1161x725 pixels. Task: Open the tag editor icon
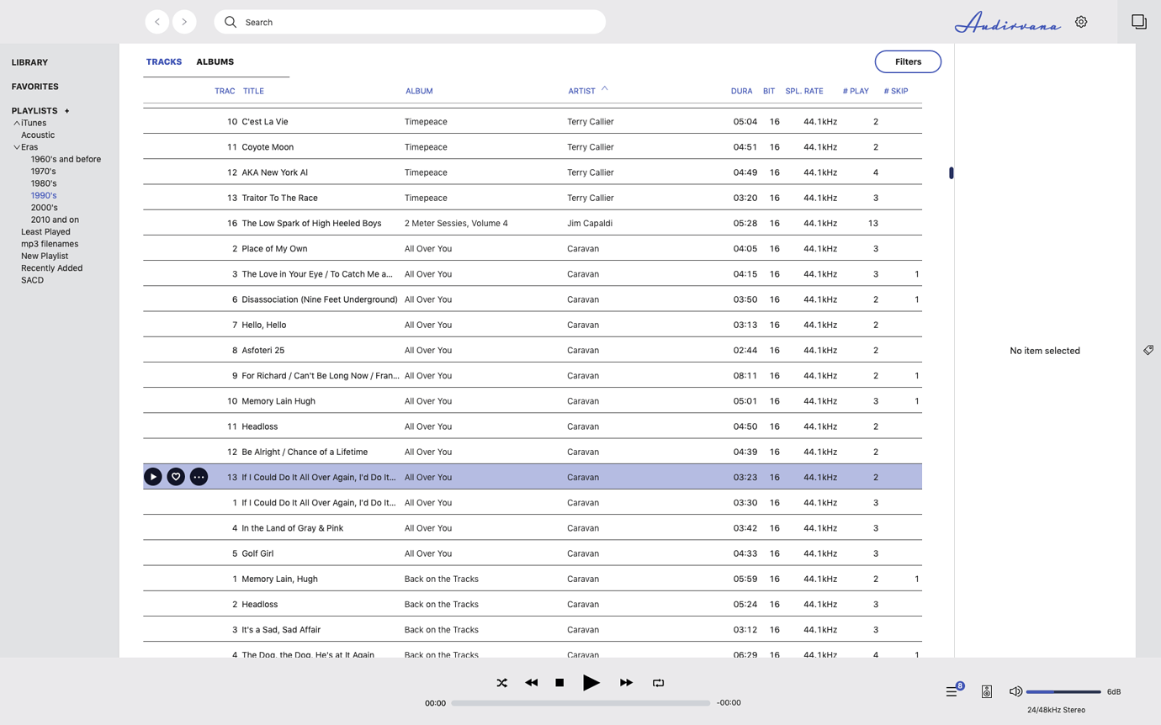tap(1148, 350)
